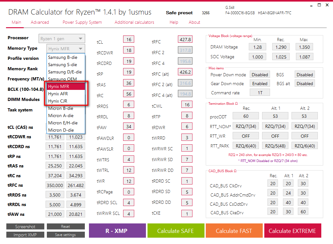The image size is (333, 244).
Task: Click procODT Rec. 60 field
Action: pos(246,116)
